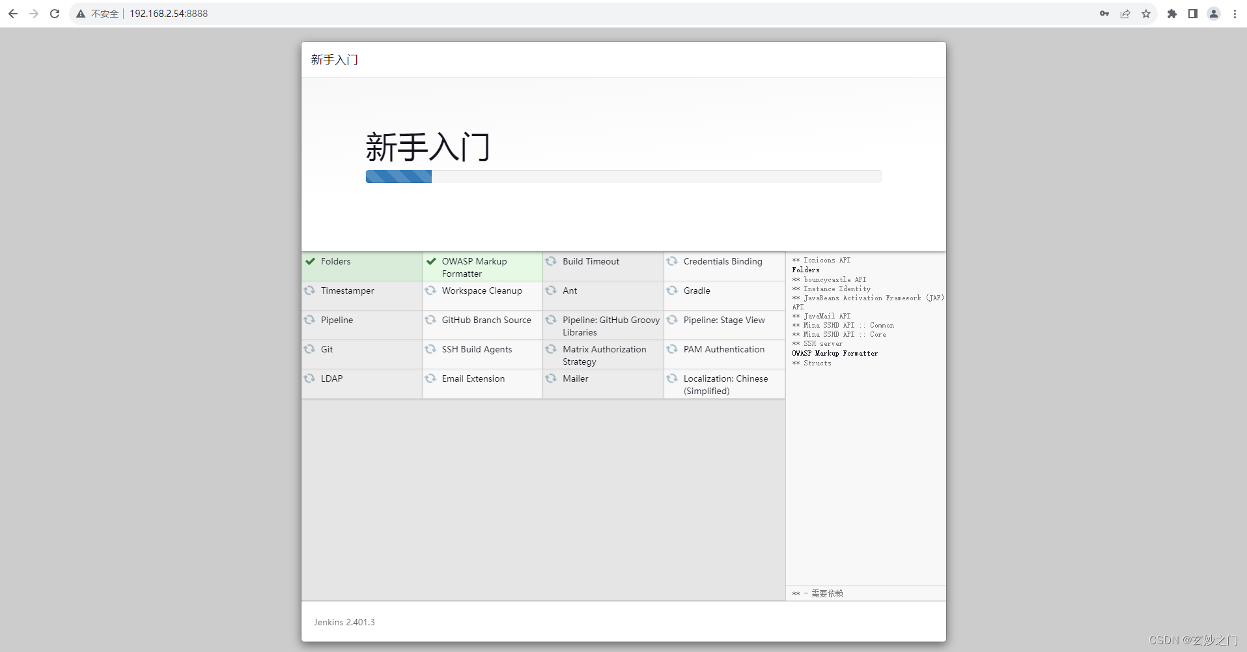The height and width of the screenshot is (652, 1247).
Task: Click the pending spinner icon beside LDAP
Action: coord(309,378)
